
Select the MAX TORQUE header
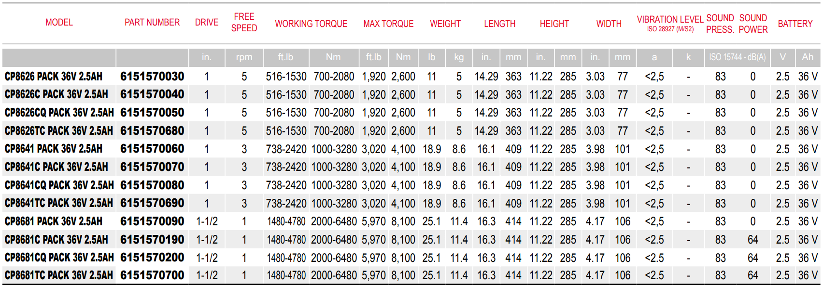click(x=388, y=24)
